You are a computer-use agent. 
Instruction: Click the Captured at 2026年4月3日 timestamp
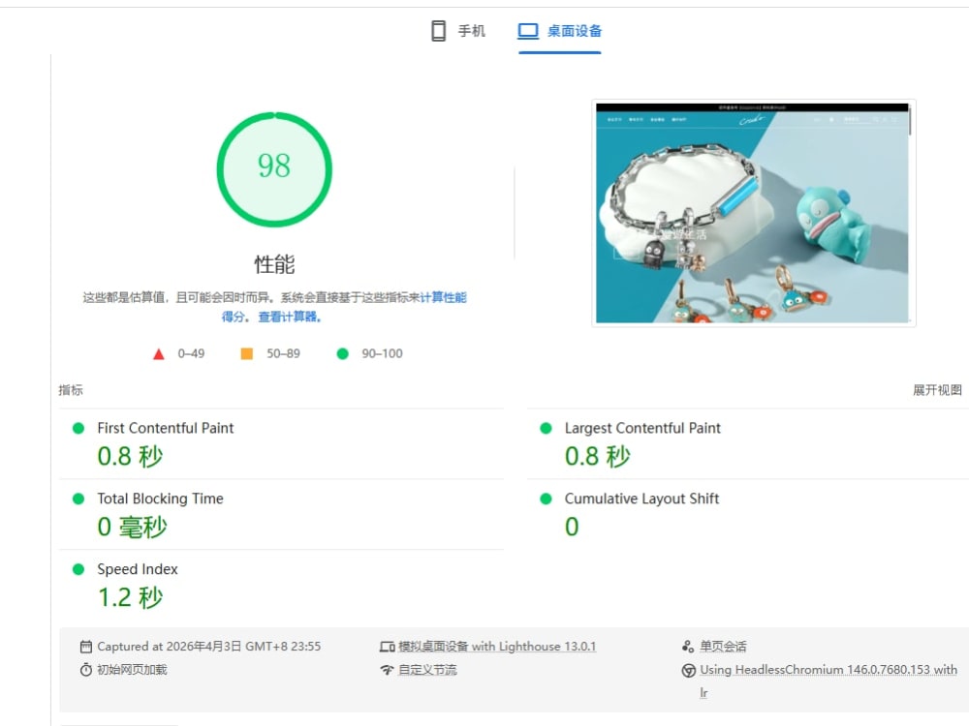click(209, 647)
